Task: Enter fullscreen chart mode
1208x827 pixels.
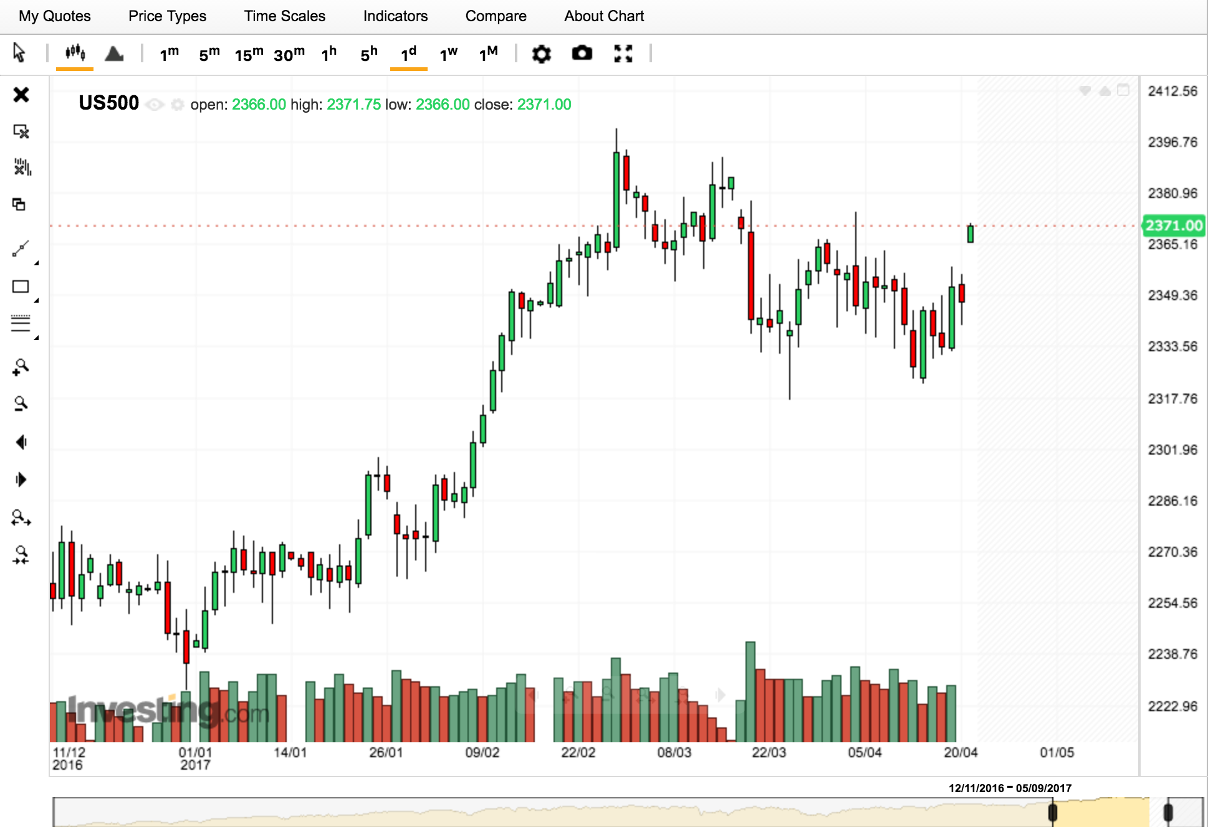Action: point(623,54)
